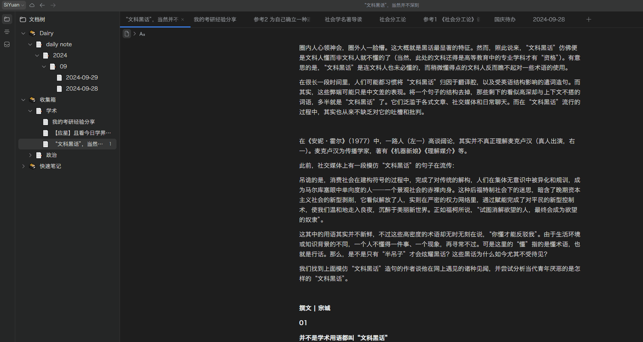Click the 2024-09-29 document icon
The image size is (643, 342).
pos(59,78)
